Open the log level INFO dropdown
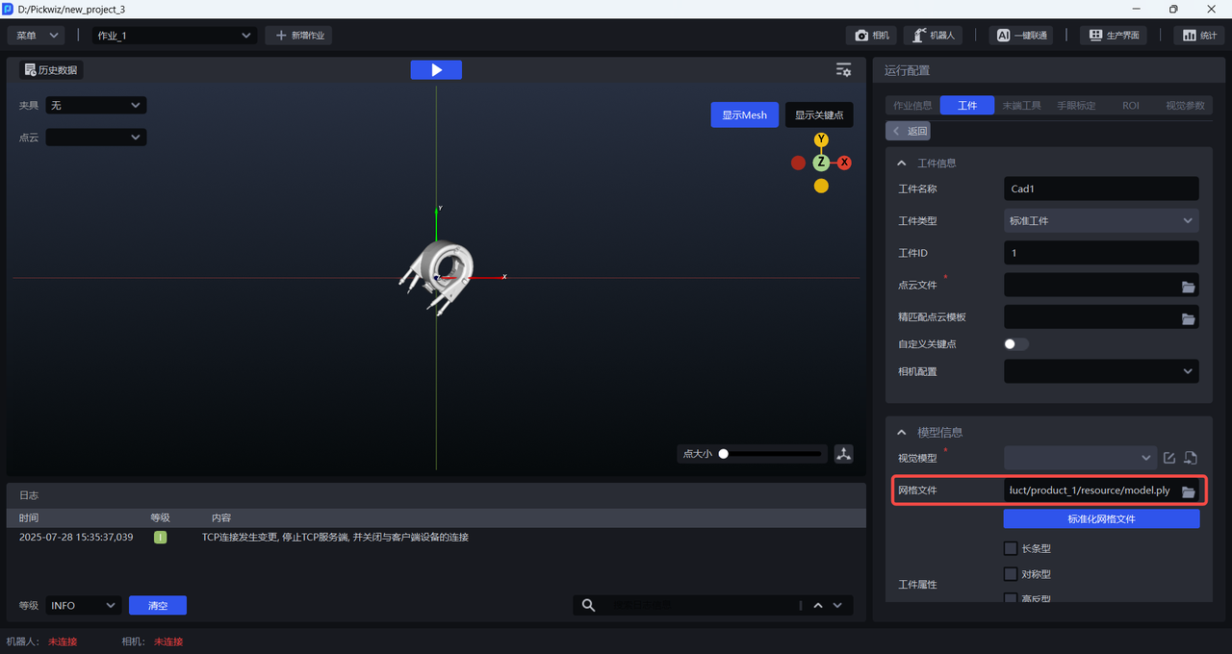Image resolution: width=1232 pixels, height=654 pixels. click(x=83, y=606)
